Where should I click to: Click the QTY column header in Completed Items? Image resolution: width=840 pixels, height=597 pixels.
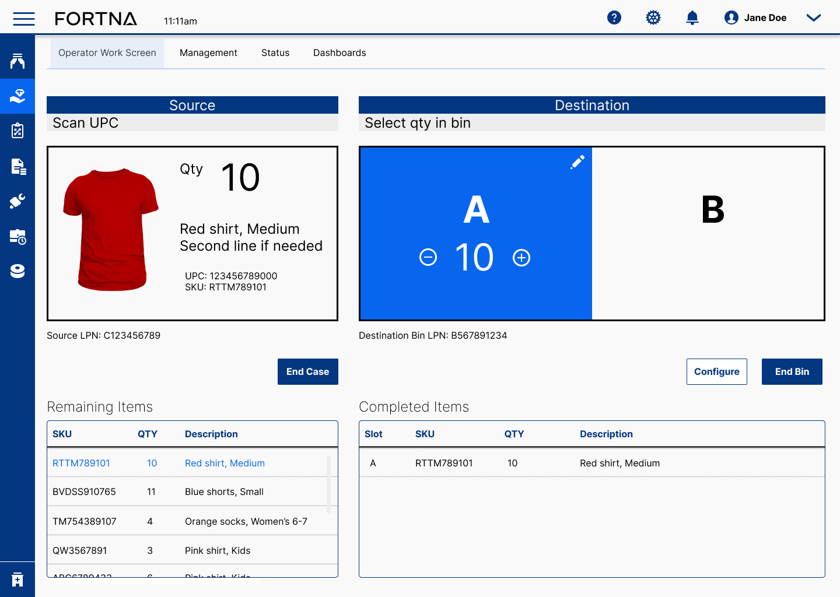(x=514, y=434)
